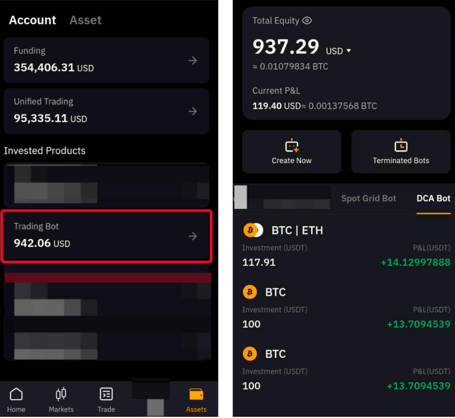Screen dimensions: 455x418
Task: Open the Markets candlestick icon
Action: point(61,394)
